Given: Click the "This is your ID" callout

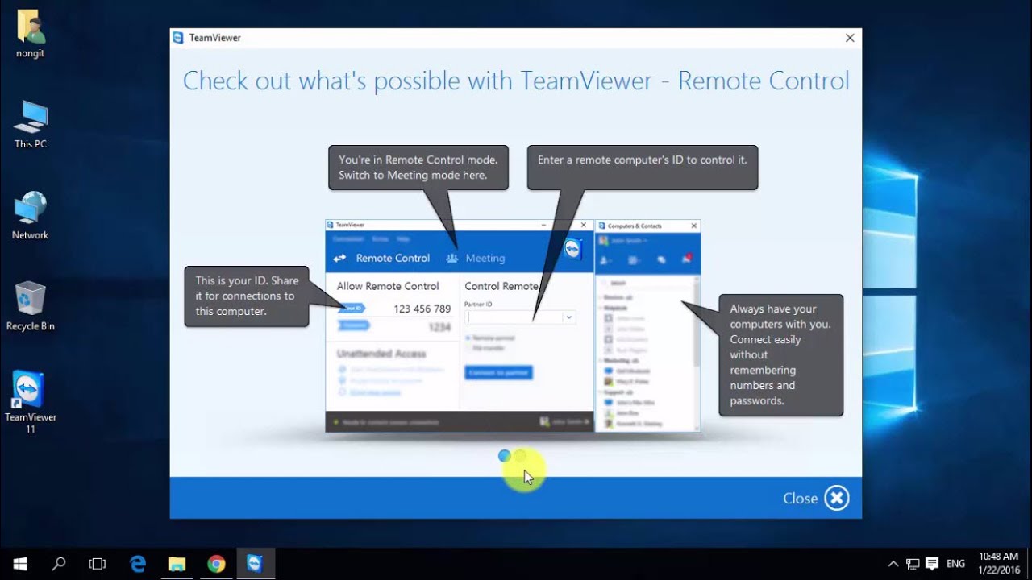Looking at the screenshot, I should coord(247,296).
